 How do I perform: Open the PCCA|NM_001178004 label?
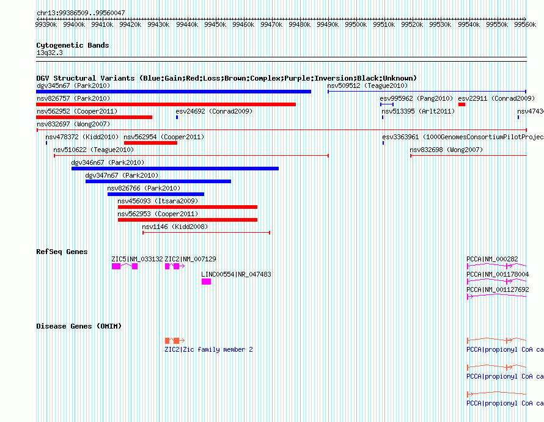pos(498,274)
